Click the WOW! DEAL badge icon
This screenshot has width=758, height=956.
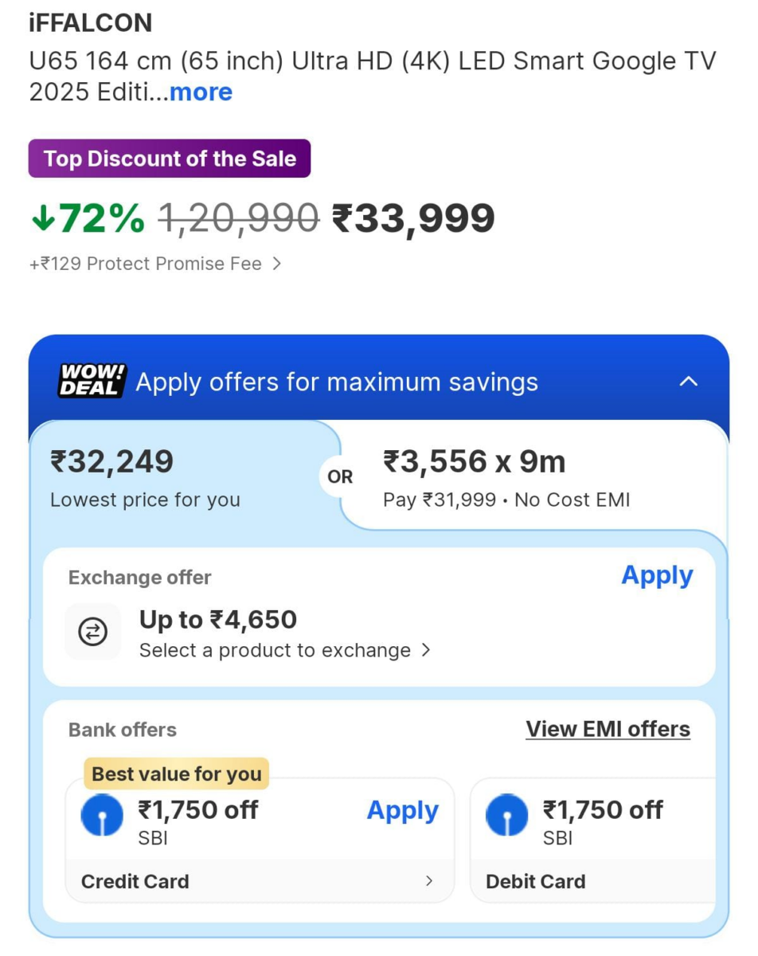92,381
